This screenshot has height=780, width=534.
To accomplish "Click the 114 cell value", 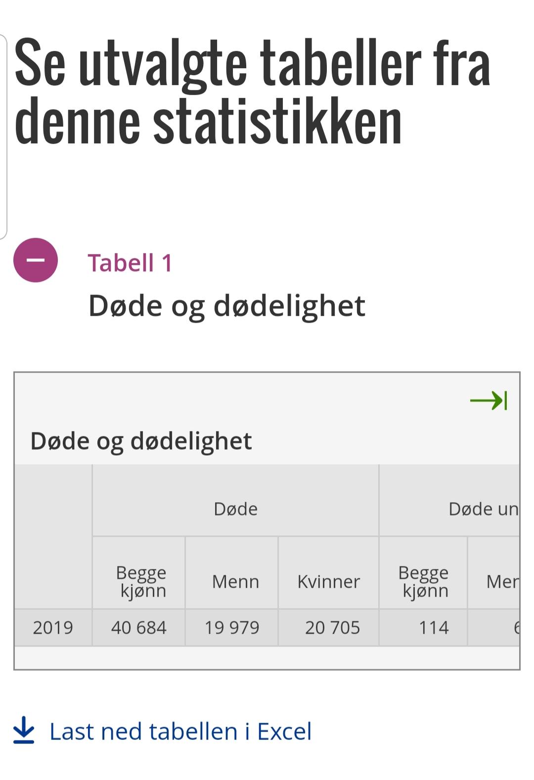I will 434,628.
